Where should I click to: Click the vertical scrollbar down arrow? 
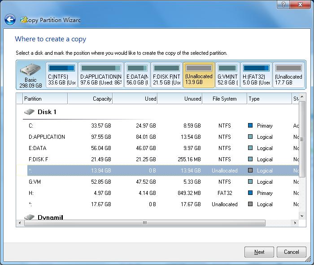[302, 216]
